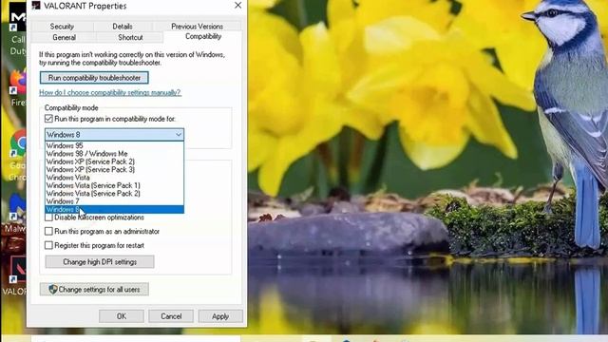Open the Security tab

[62, 27]
